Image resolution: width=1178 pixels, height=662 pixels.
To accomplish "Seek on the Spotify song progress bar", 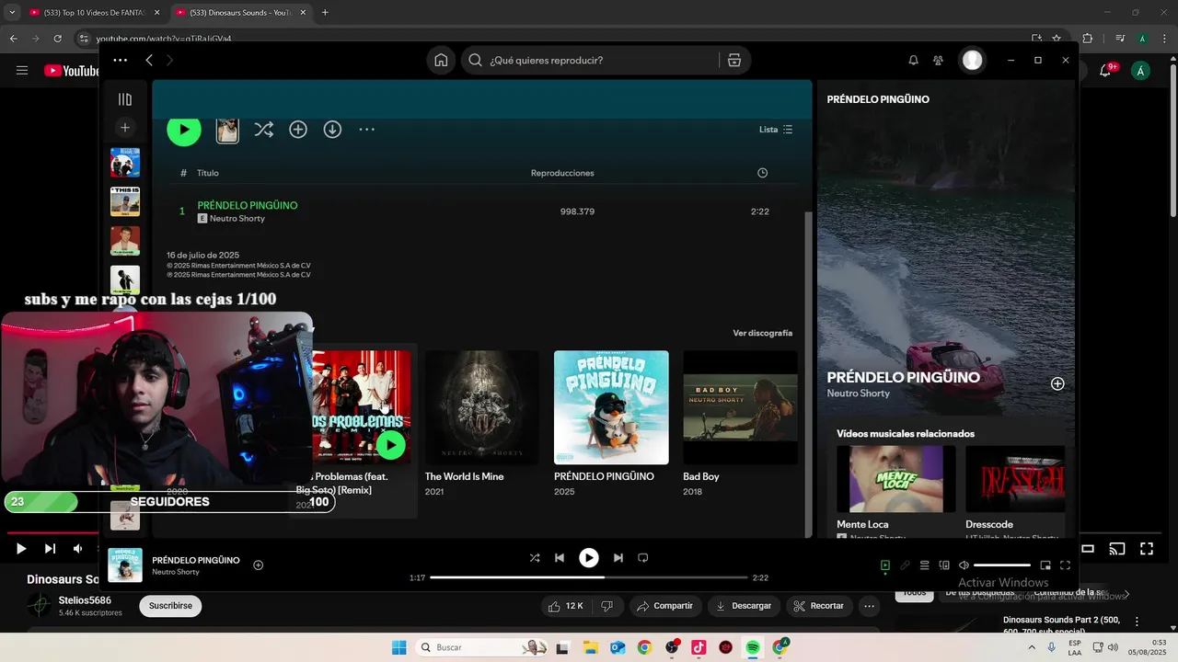I will click(x=589, y=577).
